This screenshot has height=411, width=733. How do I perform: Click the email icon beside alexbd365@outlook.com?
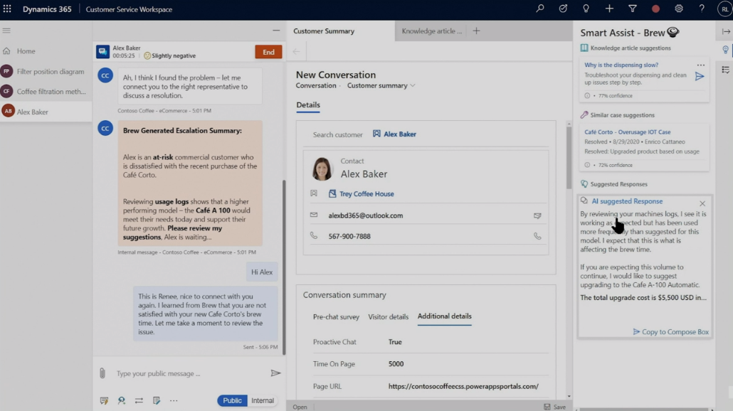click(537, 215)
